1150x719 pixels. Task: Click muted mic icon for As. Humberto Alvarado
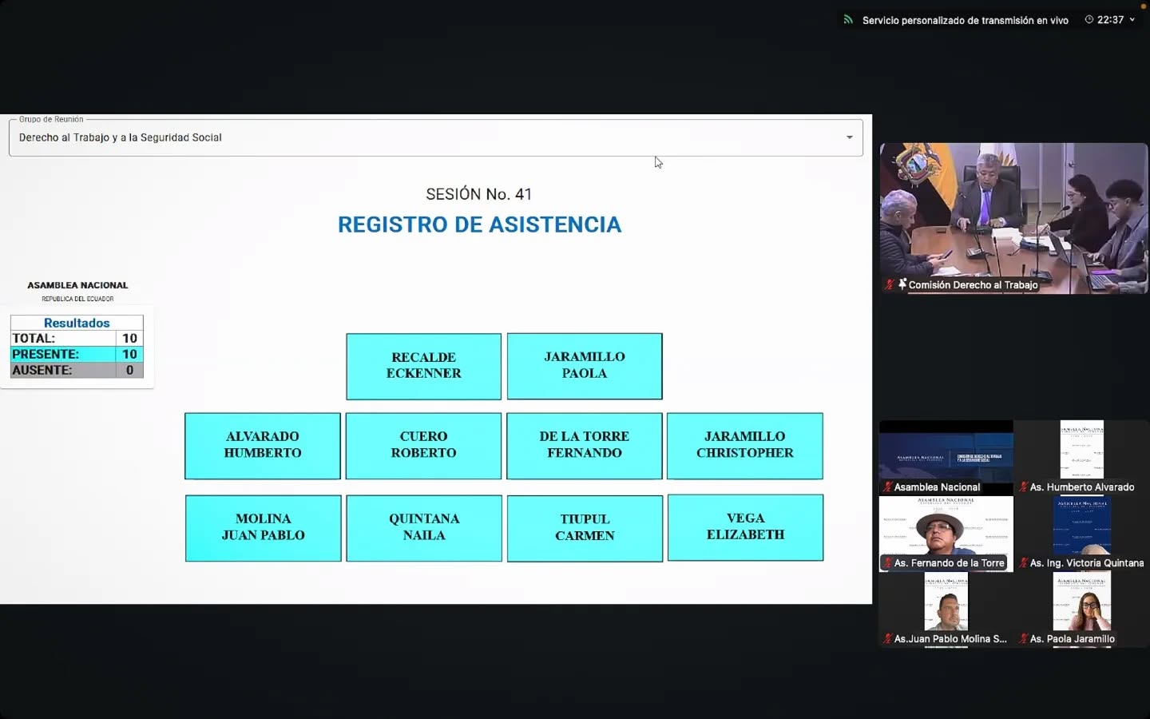point(1023,487)
